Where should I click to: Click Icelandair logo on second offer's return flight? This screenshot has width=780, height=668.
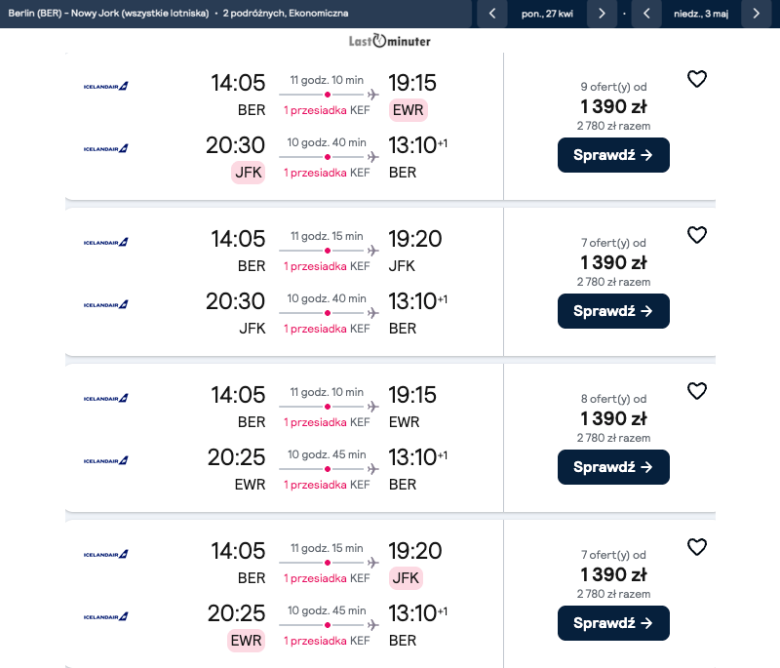[x=106, y=304]
